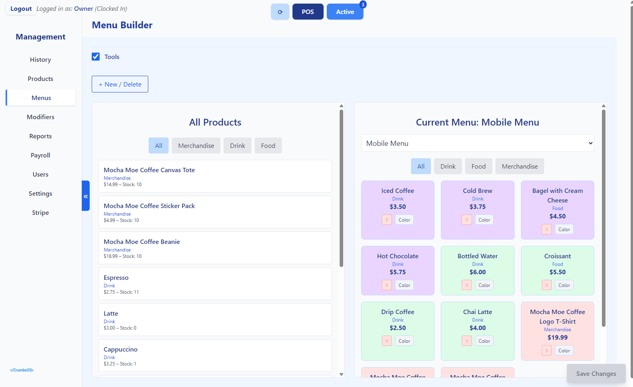Open Color picker for Bottled Water

point(484,285)
